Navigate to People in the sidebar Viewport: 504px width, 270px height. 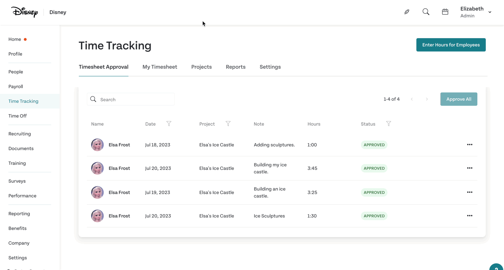pyautogui.click(x=16, y=72)
